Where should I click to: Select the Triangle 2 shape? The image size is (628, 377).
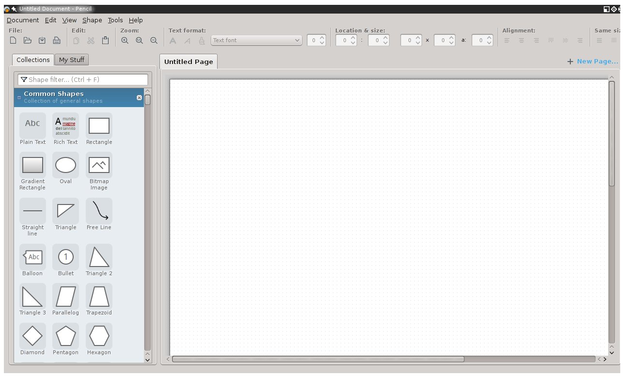tap(99, 260)
